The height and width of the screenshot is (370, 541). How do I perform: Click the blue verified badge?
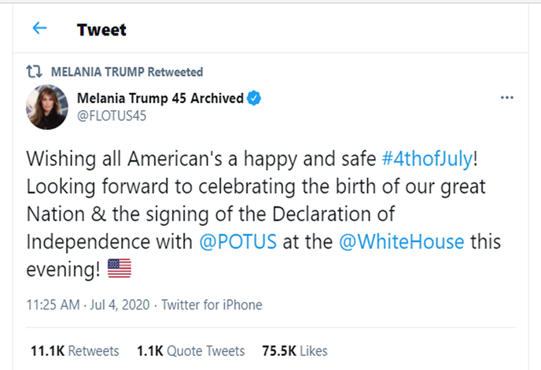(255, 98)
